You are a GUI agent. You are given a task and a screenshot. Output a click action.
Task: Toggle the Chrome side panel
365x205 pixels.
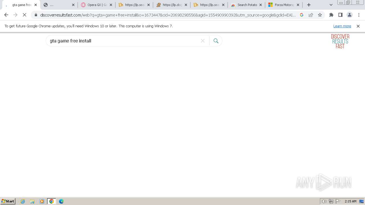tap(340, 15)
